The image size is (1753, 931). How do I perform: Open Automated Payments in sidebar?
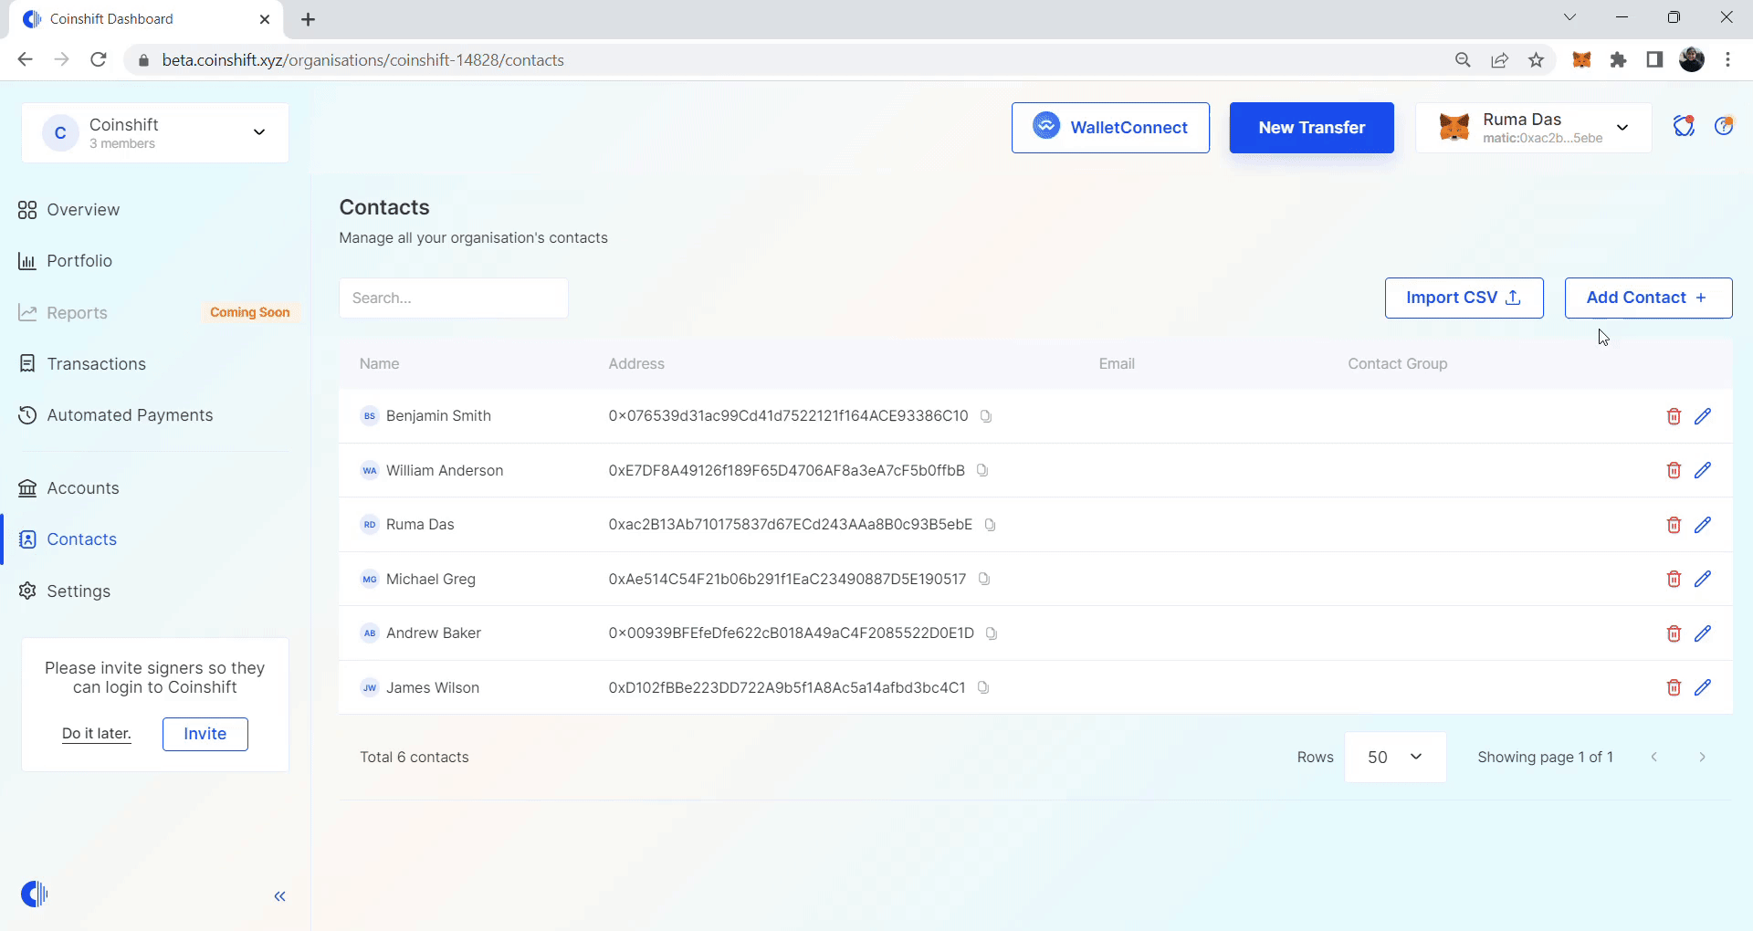tap(130, 415)
